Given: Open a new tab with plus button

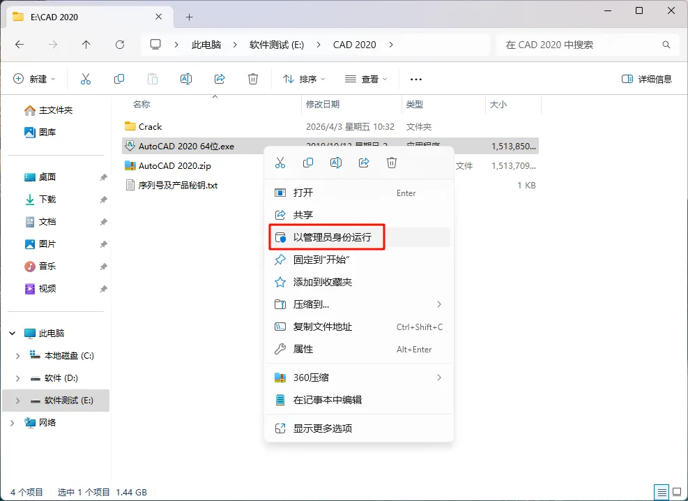Looking at the screenshot, I should coord(189,17).
